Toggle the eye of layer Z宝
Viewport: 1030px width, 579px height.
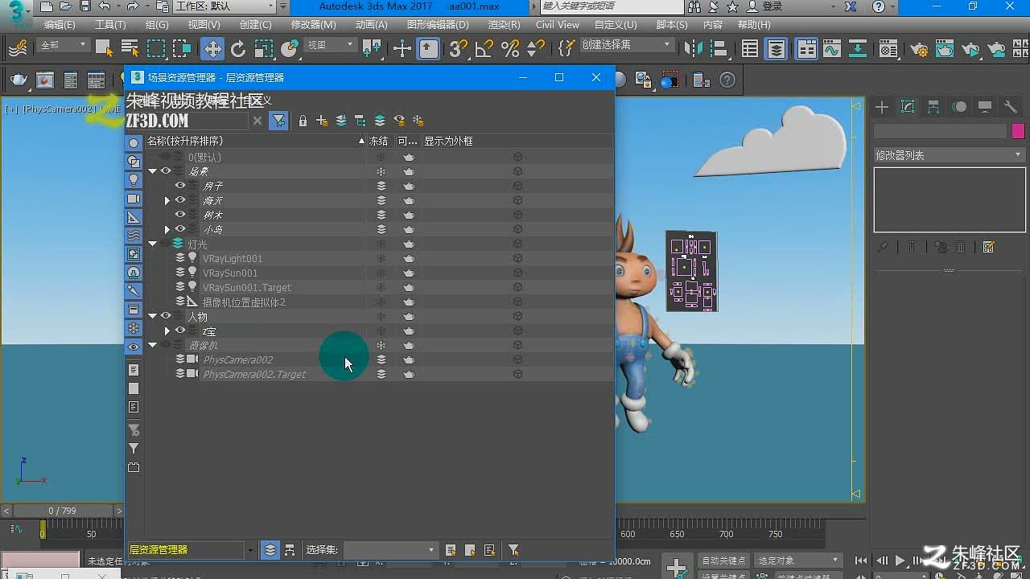[180, 331]
